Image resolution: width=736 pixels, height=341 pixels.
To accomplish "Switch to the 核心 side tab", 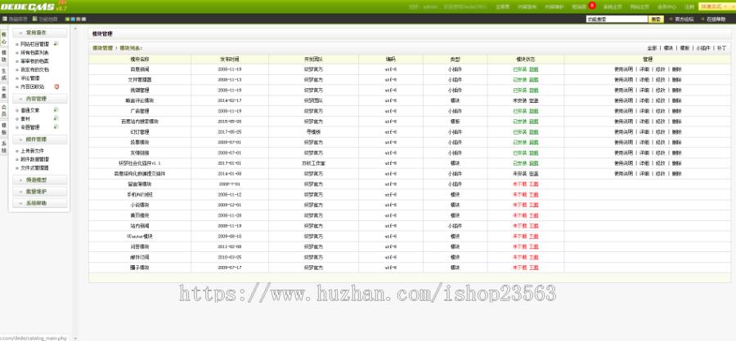I will pos(4,38).
